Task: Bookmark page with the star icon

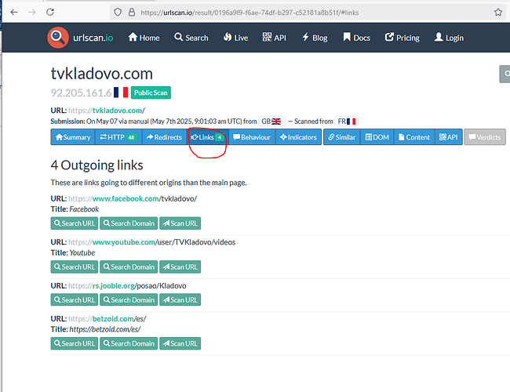Action: pyautogui.click(x=498, y=13)
